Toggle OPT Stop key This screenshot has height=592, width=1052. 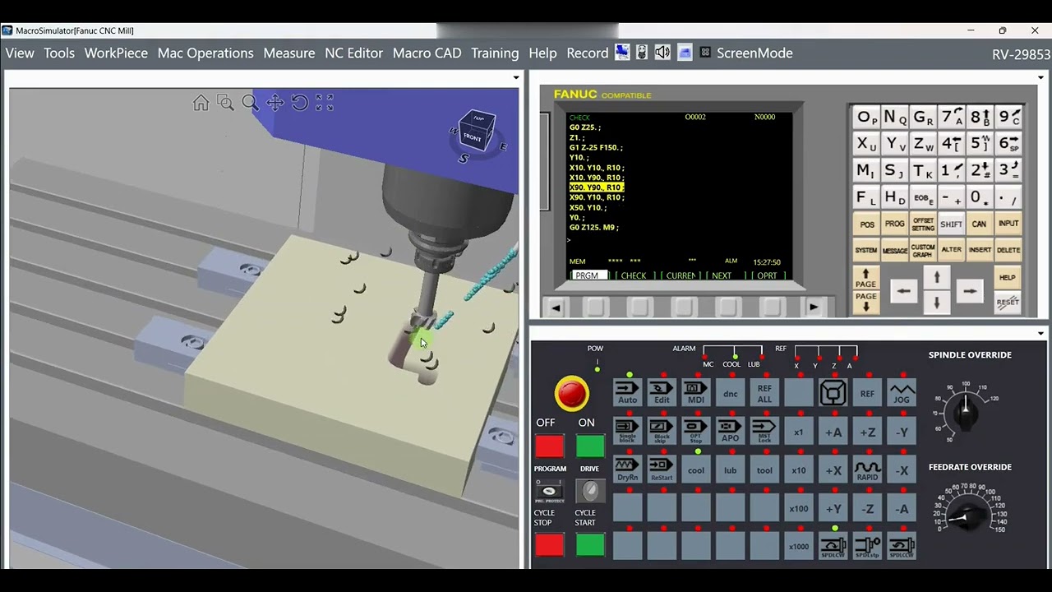[696, 432]
